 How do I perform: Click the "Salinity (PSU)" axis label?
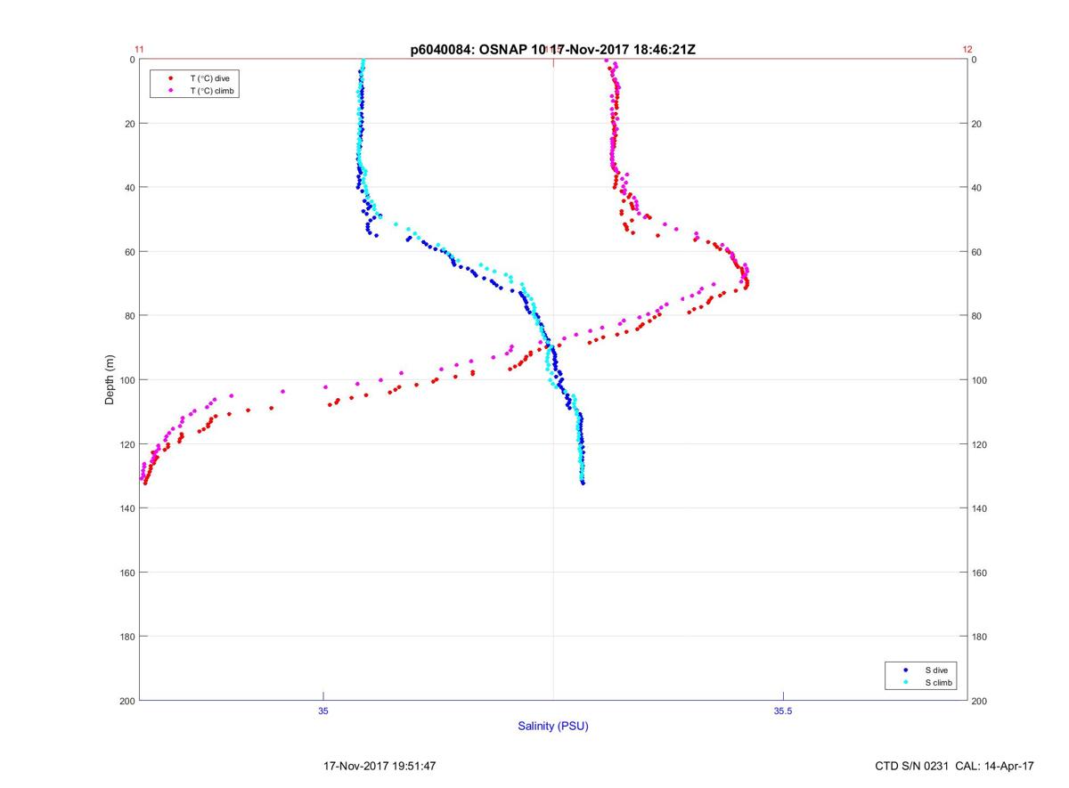[x=553, y=726]
